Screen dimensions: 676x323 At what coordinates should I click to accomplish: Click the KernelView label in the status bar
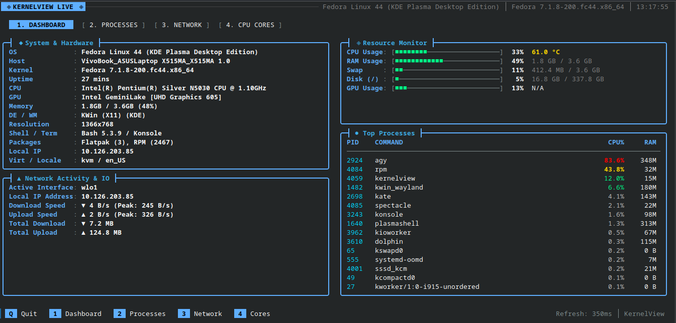tap(644, 313)
